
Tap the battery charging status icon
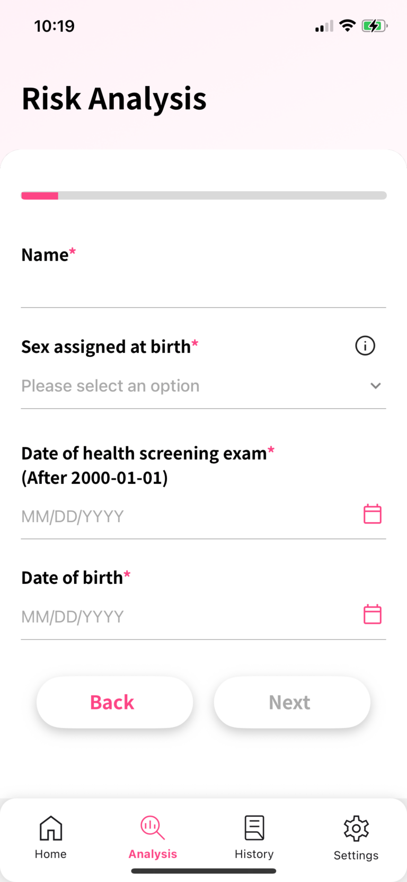[374, 25]
